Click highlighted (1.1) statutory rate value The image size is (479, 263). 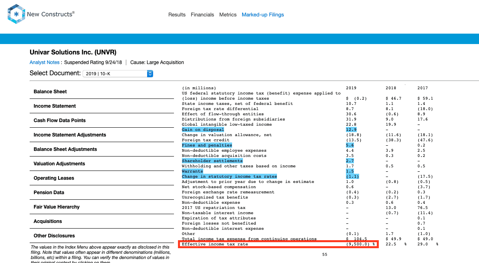[x=352, y=177]
